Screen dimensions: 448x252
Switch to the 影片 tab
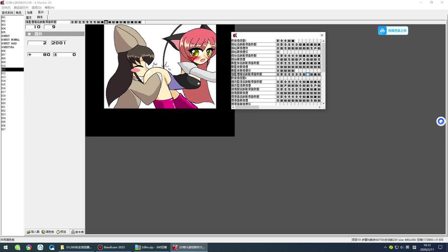(x=41, y=12)
